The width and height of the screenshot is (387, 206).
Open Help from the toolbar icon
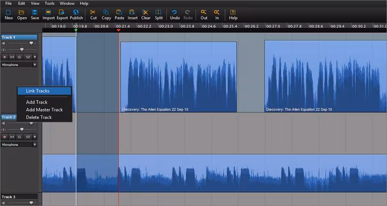pos(233,15)
